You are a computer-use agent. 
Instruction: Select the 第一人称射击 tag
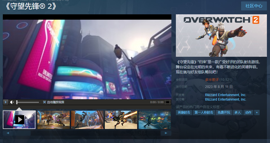(204, 113)
